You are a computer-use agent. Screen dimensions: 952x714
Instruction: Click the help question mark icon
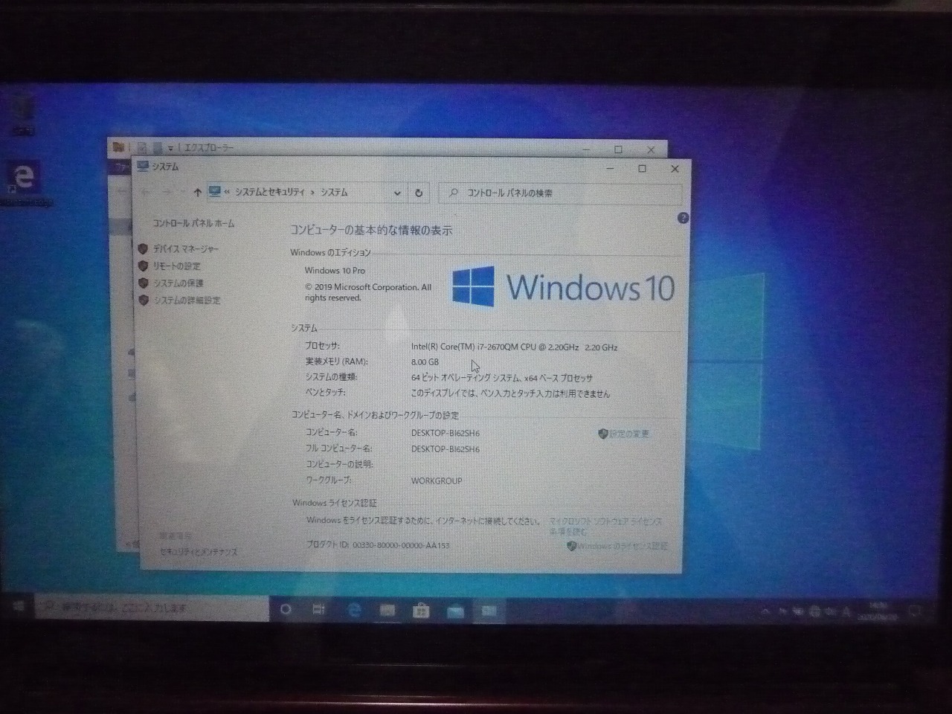click(x=683, y=218)
